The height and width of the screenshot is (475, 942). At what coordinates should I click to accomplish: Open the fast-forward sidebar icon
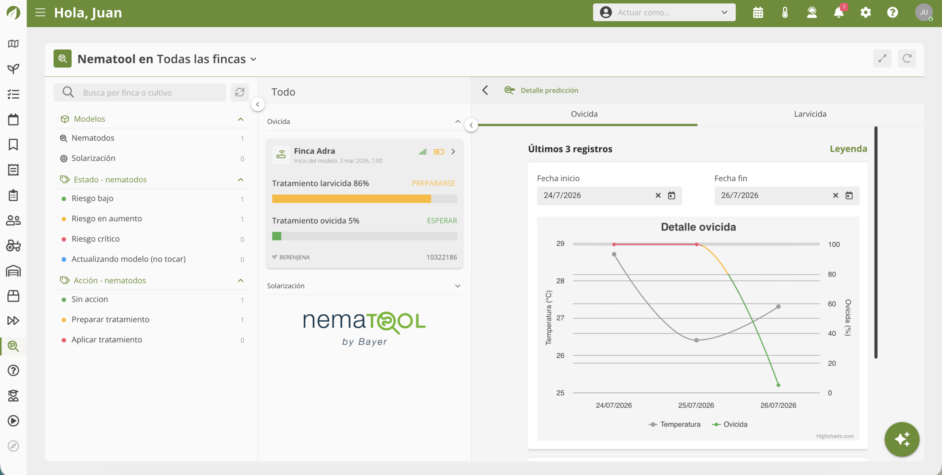point(13,321)
